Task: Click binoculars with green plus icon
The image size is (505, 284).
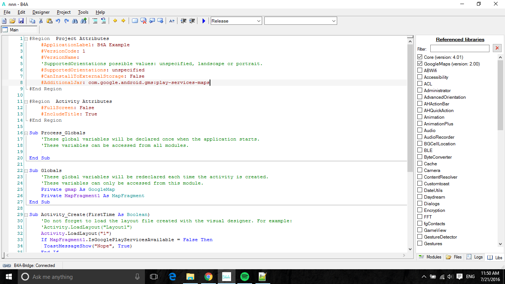Action: (84, 21)
